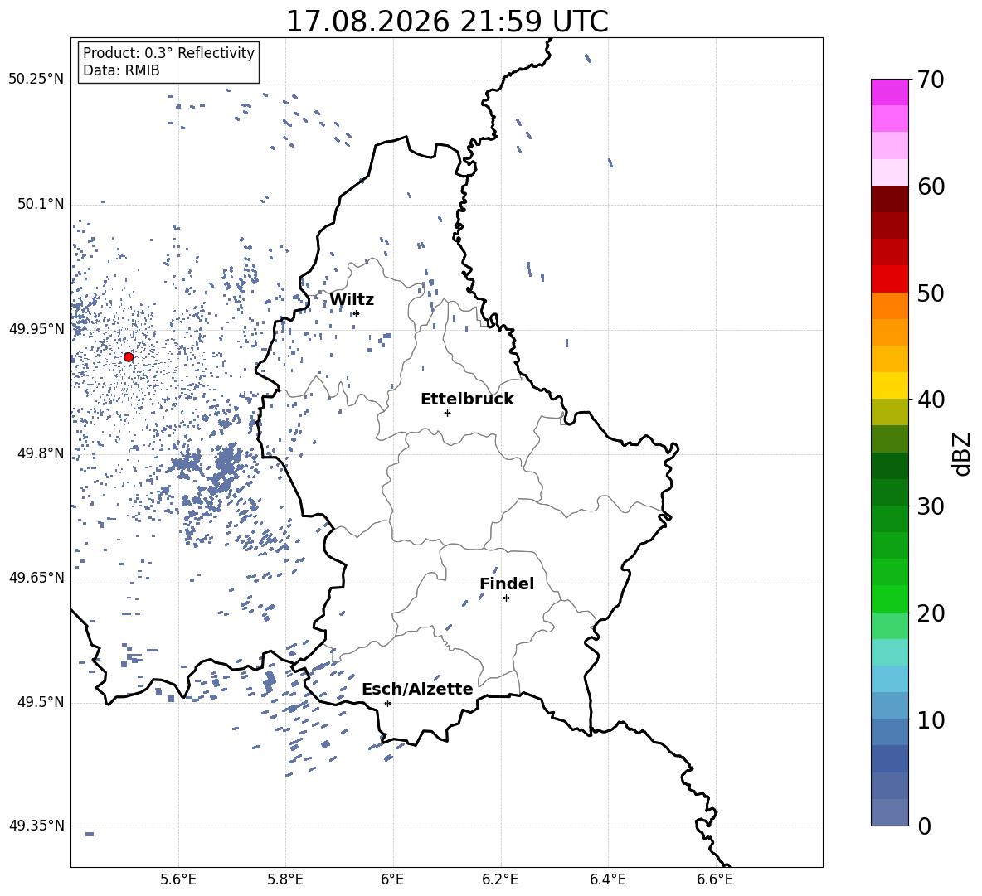Select the Ettelbruck city label
Viewport: 982px width, 896px height.
point(467,400)
